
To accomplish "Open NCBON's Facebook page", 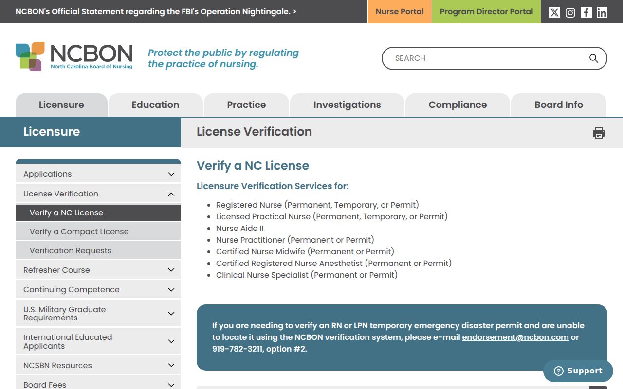I will (586, 12).
